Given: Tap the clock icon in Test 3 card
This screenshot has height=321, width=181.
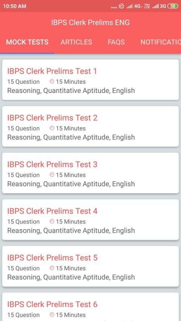Looking at the screenshot, I should [52, 175].
